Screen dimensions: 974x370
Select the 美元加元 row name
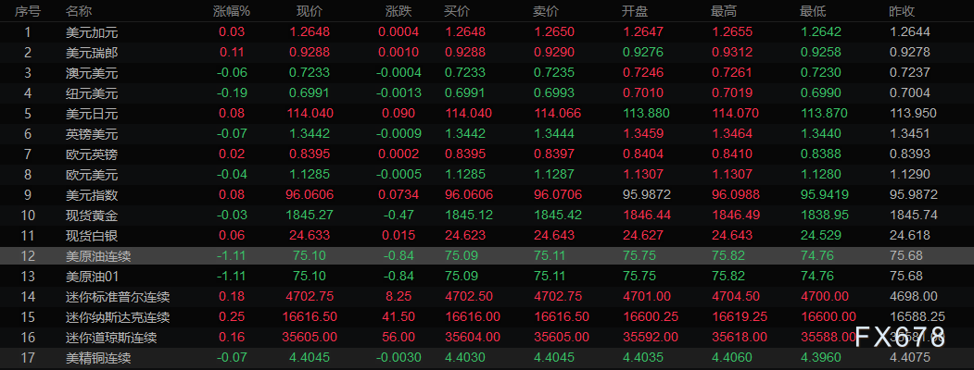[92, 32]
